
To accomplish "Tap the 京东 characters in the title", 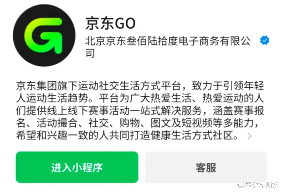I will (x=100, y=24).
